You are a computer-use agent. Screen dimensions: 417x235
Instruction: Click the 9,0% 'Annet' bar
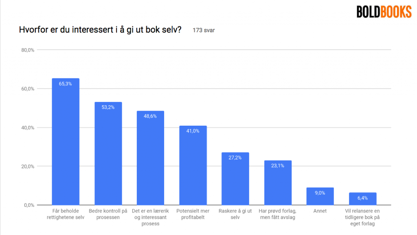[320, 196]
